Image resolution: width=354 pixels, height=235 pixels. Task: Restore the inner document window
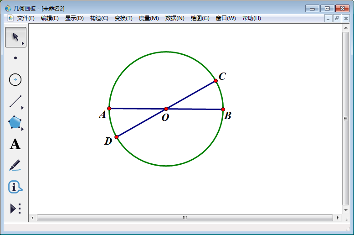[337, 18]
